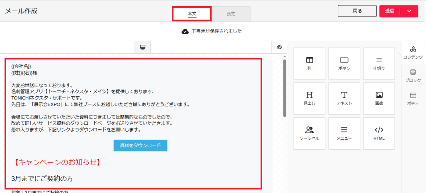426x193 pixels.
Task: Add a 画像 image block
Action: pyautogui.click(x=379, y=99)
